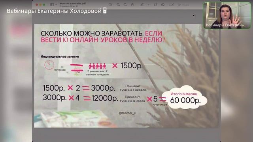
Task: Open the form filling toolbar icon
Action: point(171,5)
